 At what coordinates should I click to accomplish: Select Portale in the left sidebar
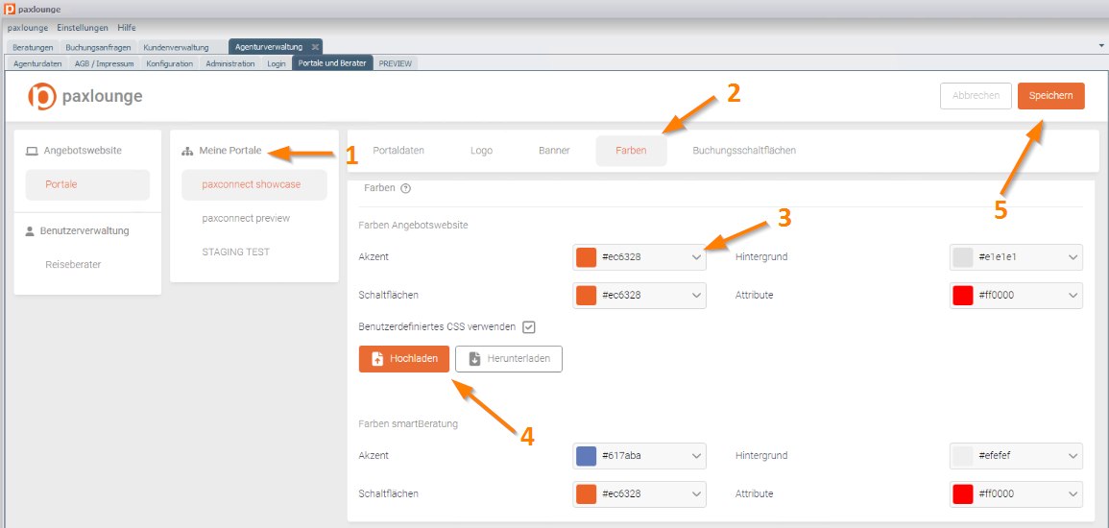pyautogui.click(x=87, y=184)
